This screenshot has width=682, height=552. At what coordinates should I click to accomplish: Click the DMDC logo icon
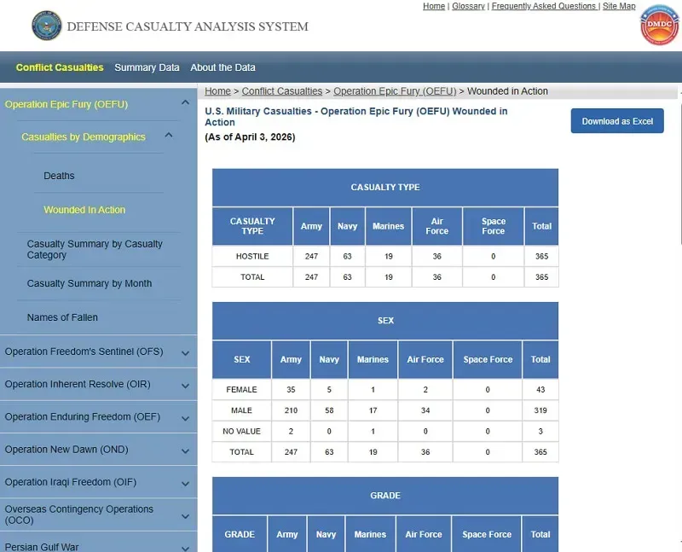click(x=659, y=25)
